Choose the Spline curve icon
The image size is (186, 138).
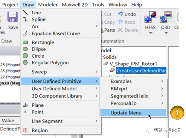[x=26, y=19]
